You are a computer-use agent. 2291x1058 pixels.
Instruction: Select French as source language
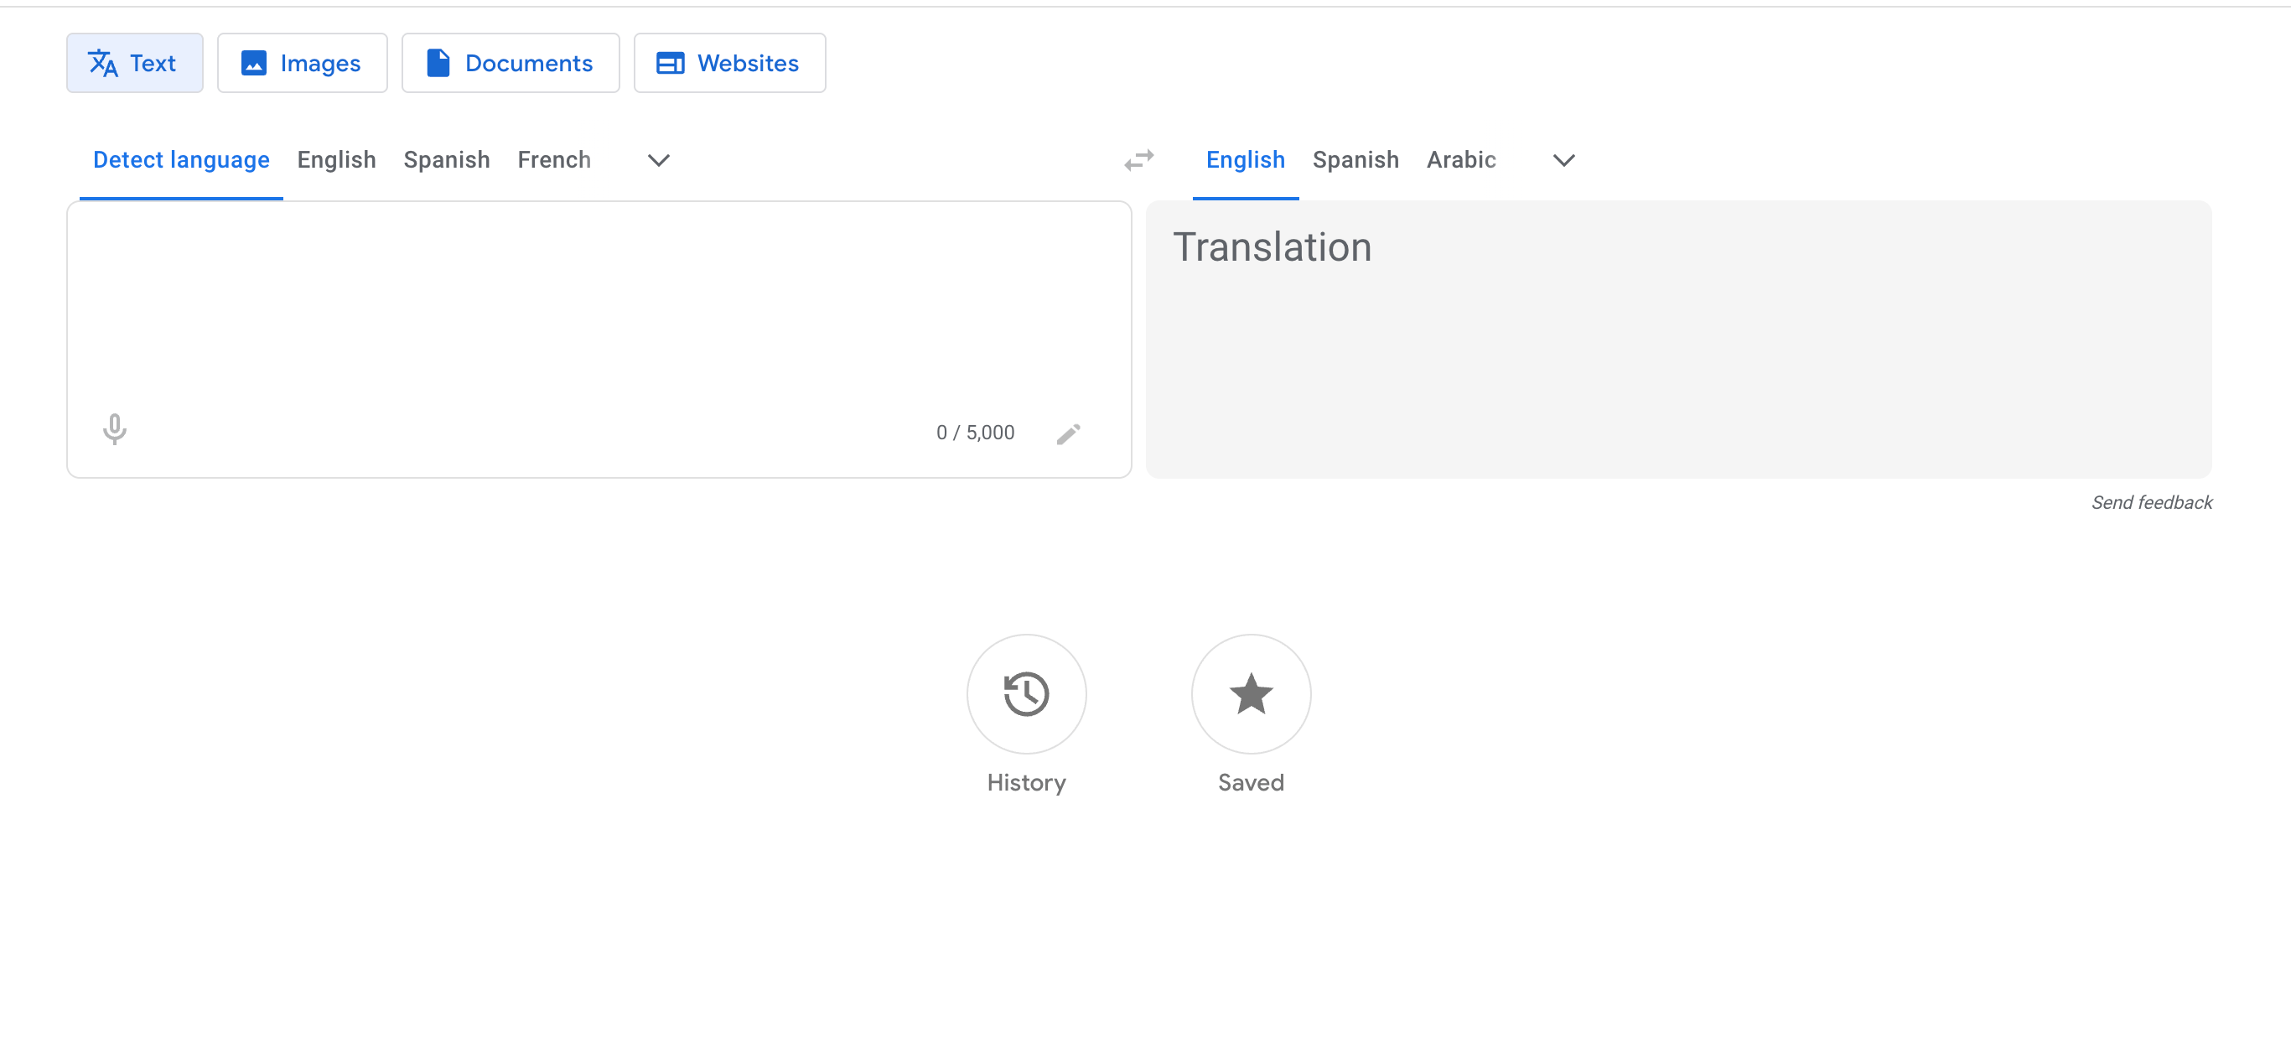(554, 160)
